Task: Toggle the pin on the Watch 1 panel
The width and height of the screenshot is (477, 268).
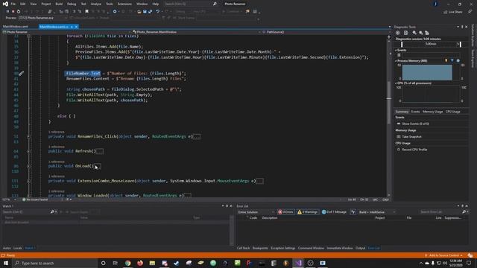Action: click(x=227, y=206)
